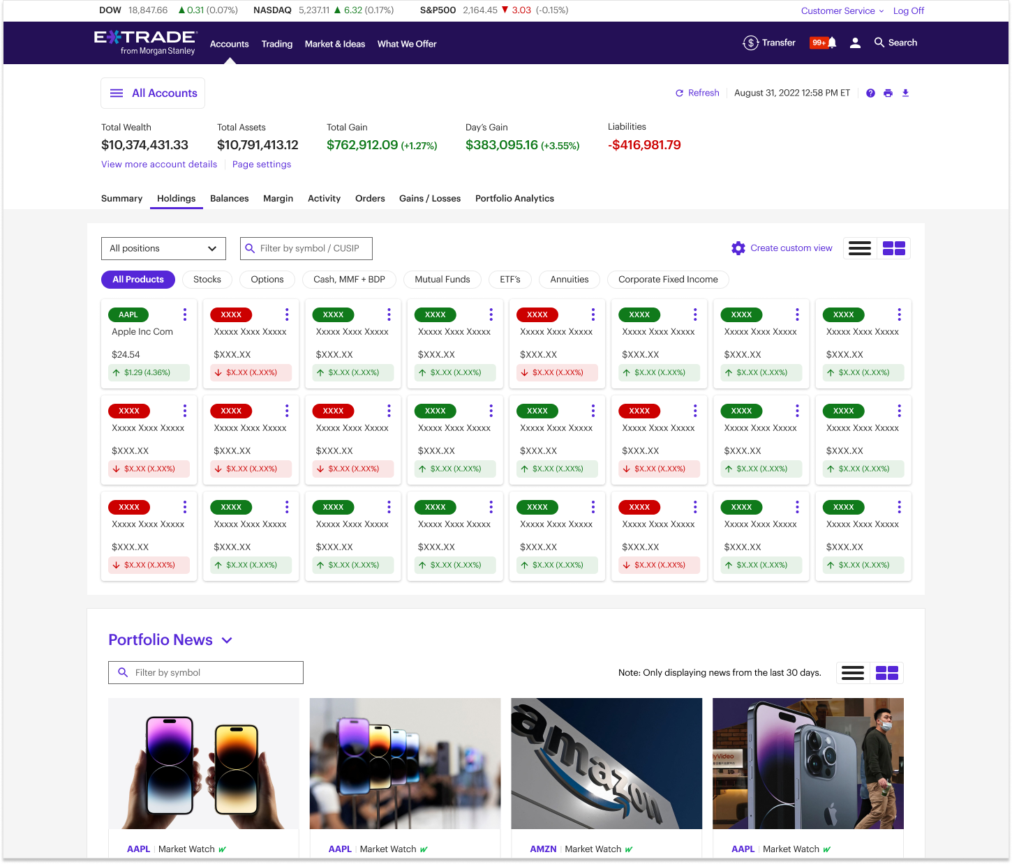This screenshot has height=864, width=1012.
Task: Select the Cash, MMF + BDP filter pill
Action: pos(349,280)
